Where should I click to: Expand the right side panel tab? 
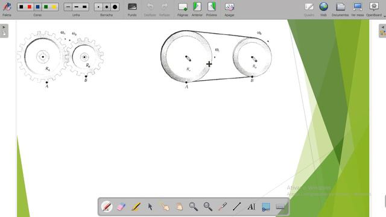pos(382,31)
